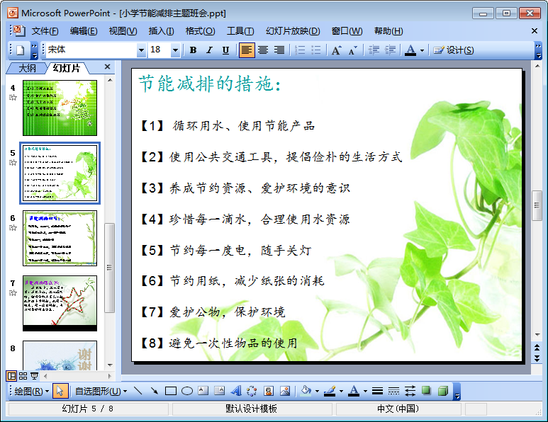Open 工具(T) menu
Screen dimensions: 548x422
click(x=240, y=31)
